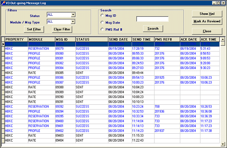Expand the Module / Msg Type dropdown

pos(73,22)
